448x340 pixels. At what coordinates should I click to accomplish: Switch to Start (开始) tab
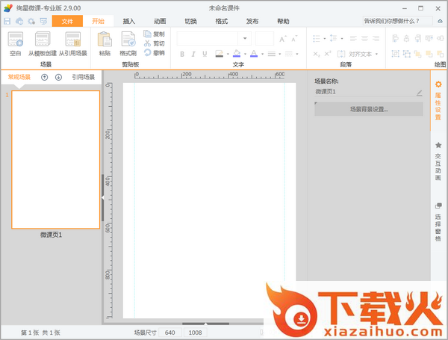click(x=99, y=21)
